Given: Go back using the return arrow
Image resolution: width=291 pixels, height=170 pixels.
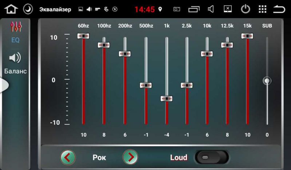Looking at the screenshot, I should 279,9.
